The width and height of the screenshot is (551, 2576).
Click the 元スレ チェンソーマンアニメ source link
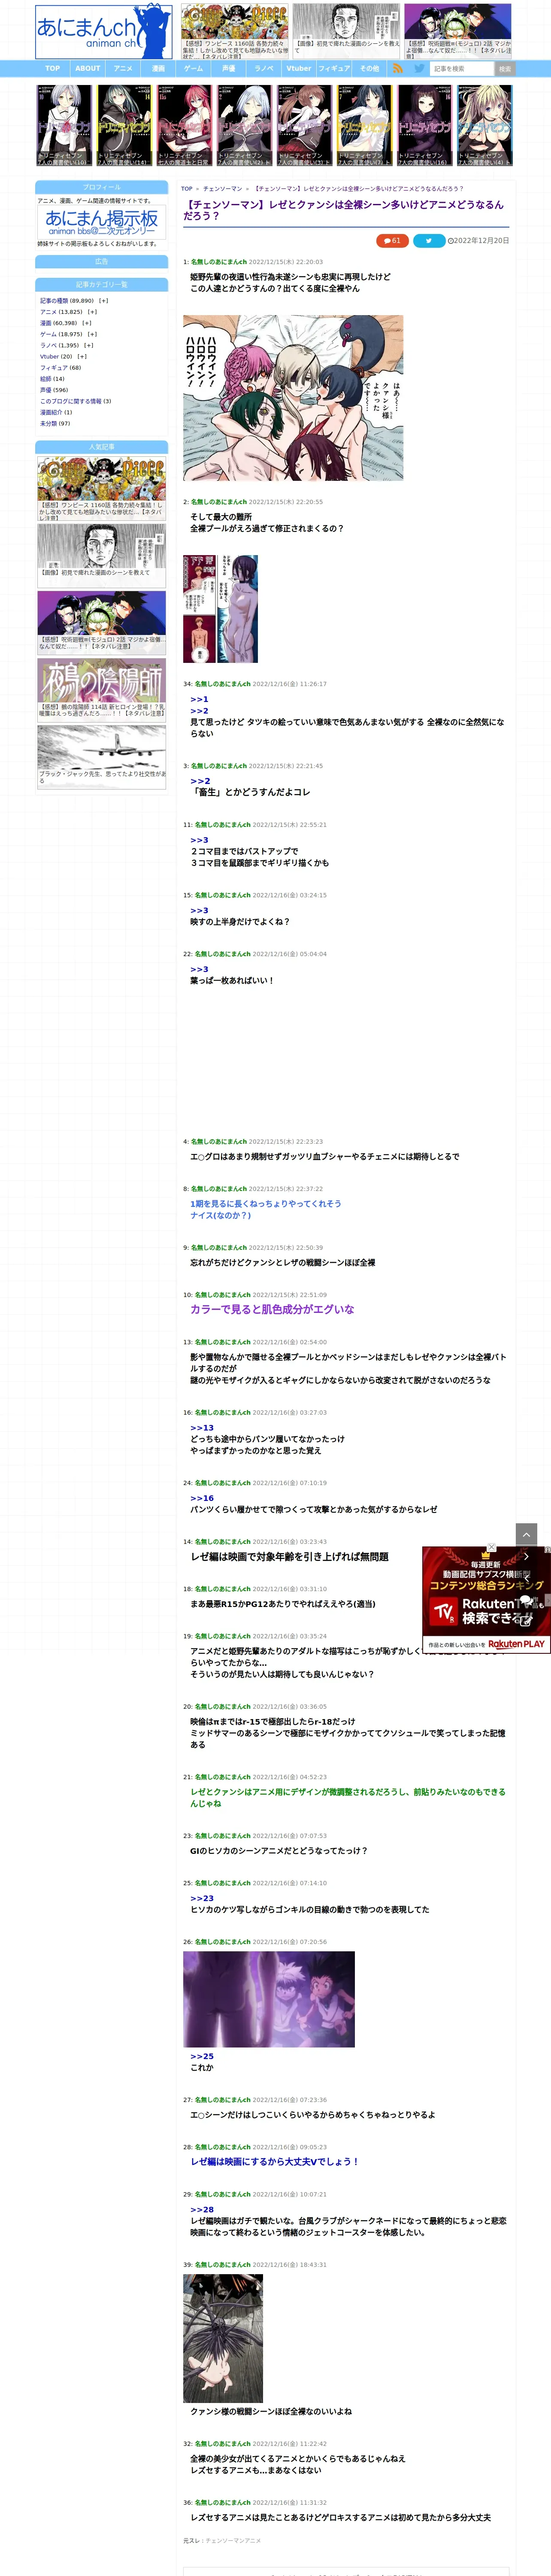click(233, 2540)
